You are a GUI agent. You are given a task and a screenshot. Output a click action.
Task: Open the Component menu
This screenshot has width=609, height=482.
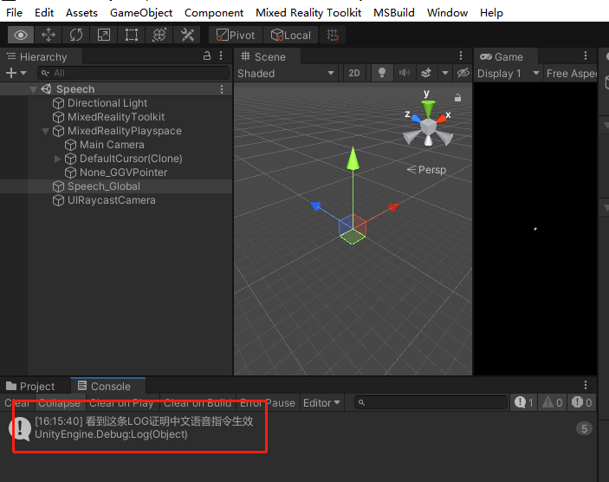214,13
